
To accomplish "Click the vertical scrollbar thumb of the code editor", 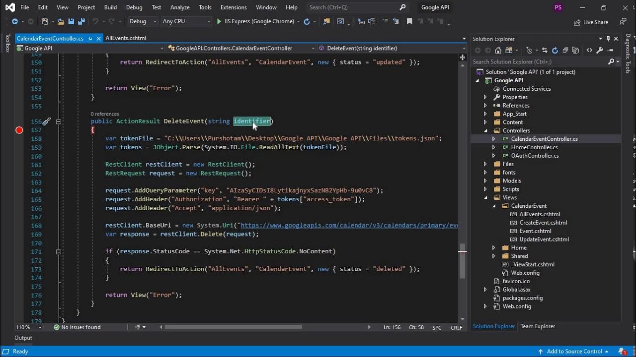I will (x=463, y=261).
